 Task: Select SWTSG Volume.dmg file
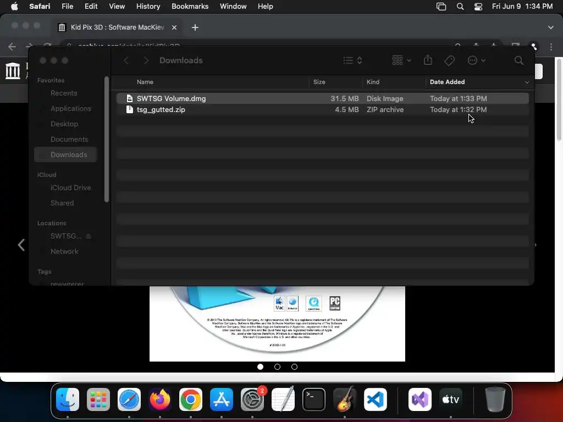point(322,98)
